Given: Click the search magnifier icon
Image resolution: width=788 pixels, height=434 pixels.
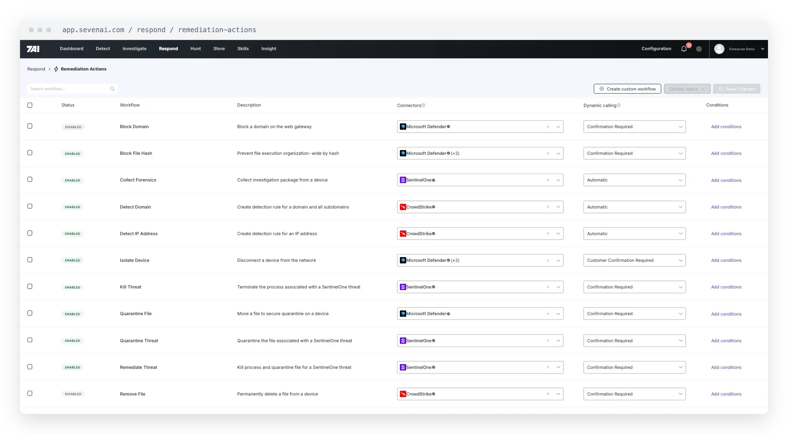Looking at the screenshot, I should (x=112, y=89).
